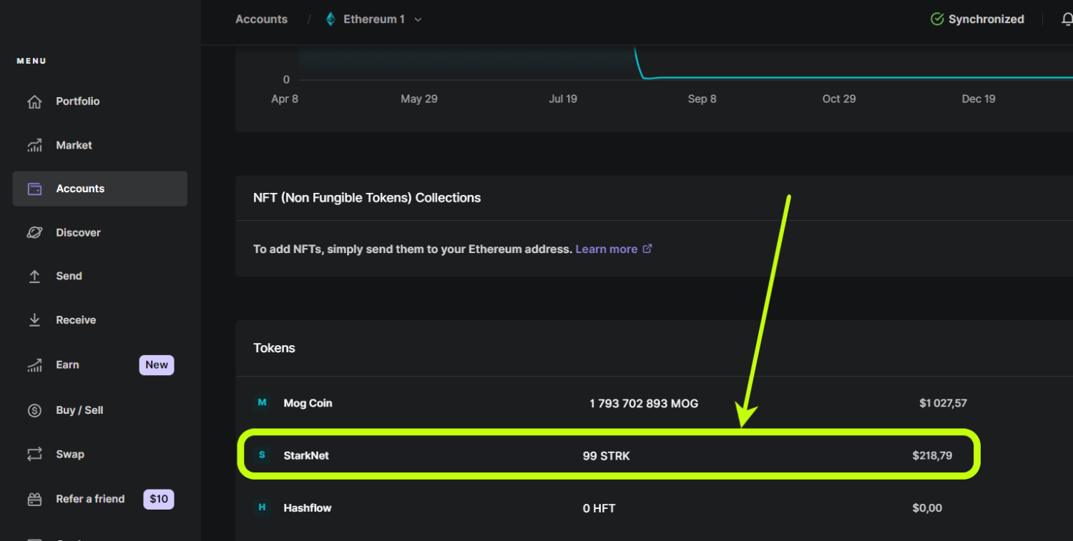Viewport: 1073px width, 541px height.
Task: Click the $10 badge on Refer a friend
Action: (159, 499)
